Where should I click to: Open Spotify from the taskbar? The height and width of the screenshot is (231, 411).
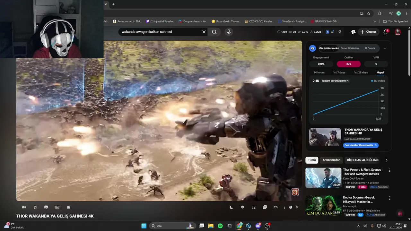pyautogui.click(x=220, y=226)
